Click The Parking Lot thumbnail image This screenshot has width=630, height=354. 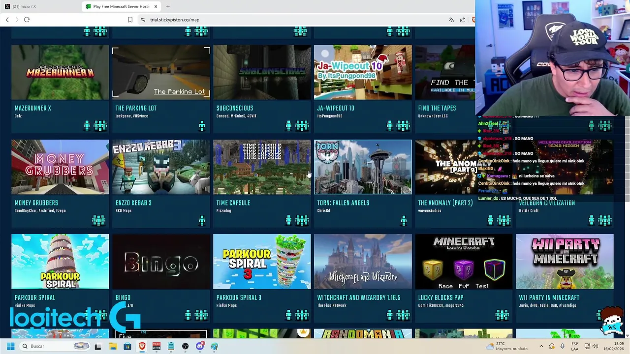(161, 72)
